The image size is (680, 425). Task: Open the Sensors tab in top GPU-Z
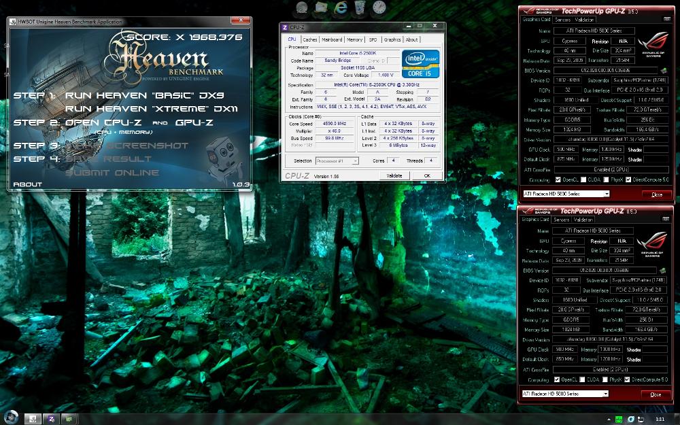tap(562, 20)
